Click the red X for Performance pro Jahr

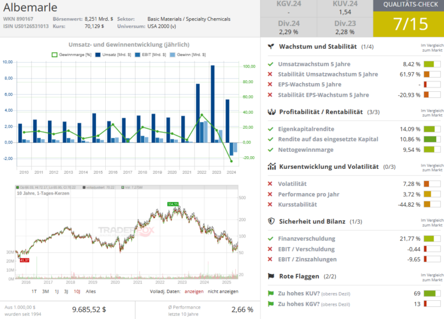click(270, 194)
